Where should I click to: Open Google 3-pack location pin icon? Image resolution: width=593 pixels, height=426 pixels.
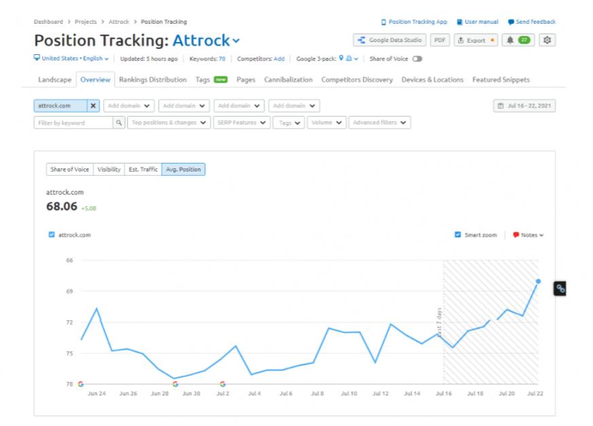tap(341, 59)
